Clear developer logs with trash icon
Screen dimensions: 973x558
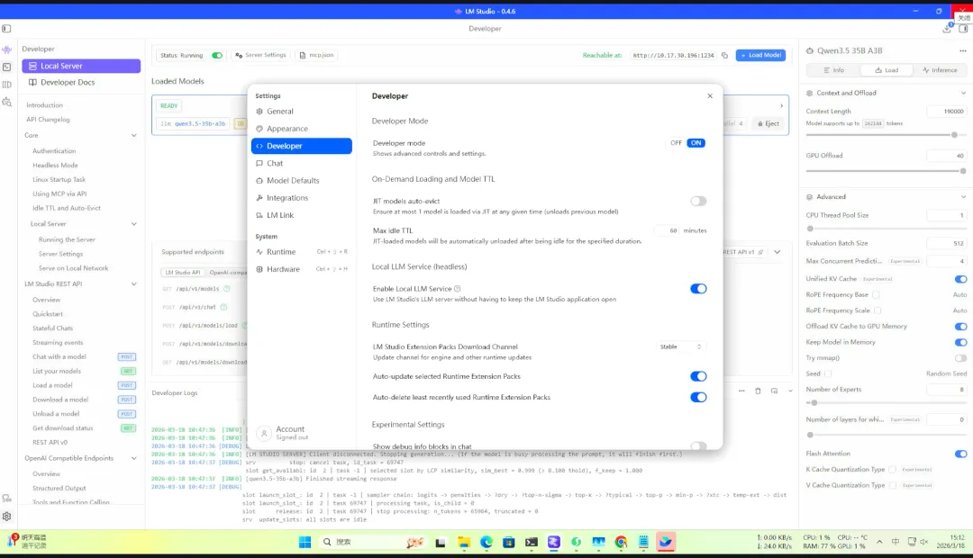pyautogui.click(x=758, y=391)
